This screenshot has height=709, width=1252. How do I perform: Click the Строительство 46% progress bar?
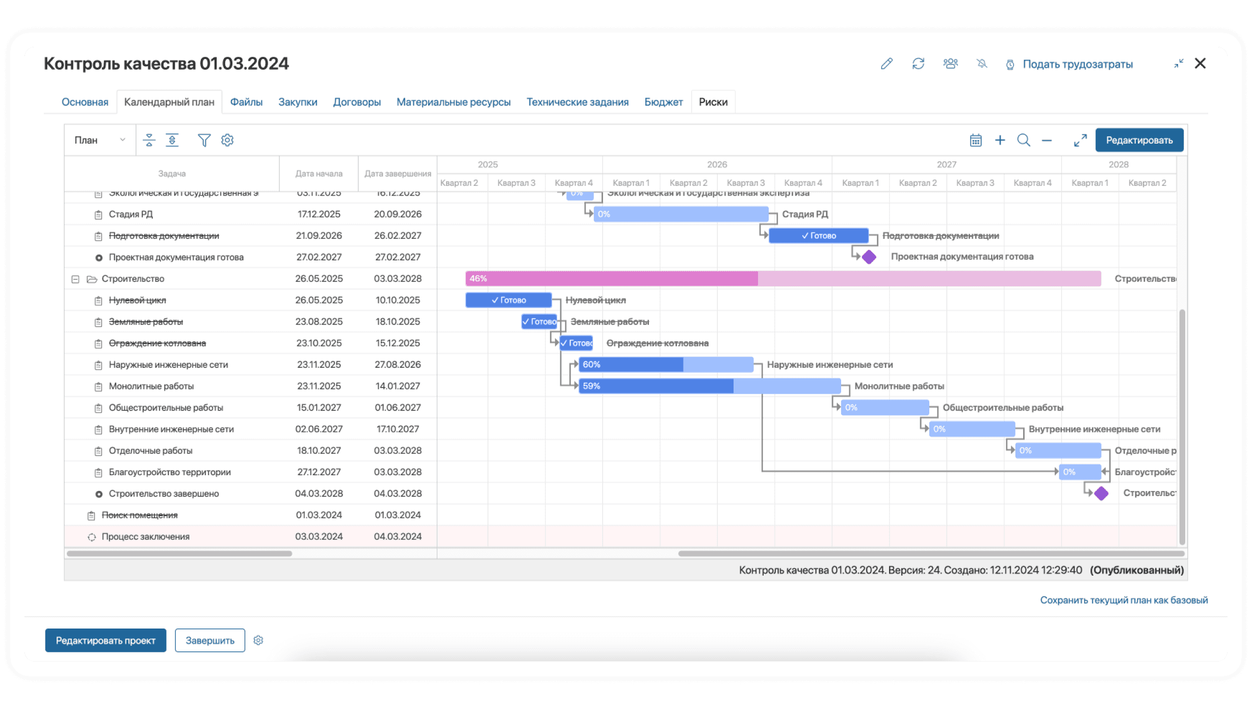point(782,279)
